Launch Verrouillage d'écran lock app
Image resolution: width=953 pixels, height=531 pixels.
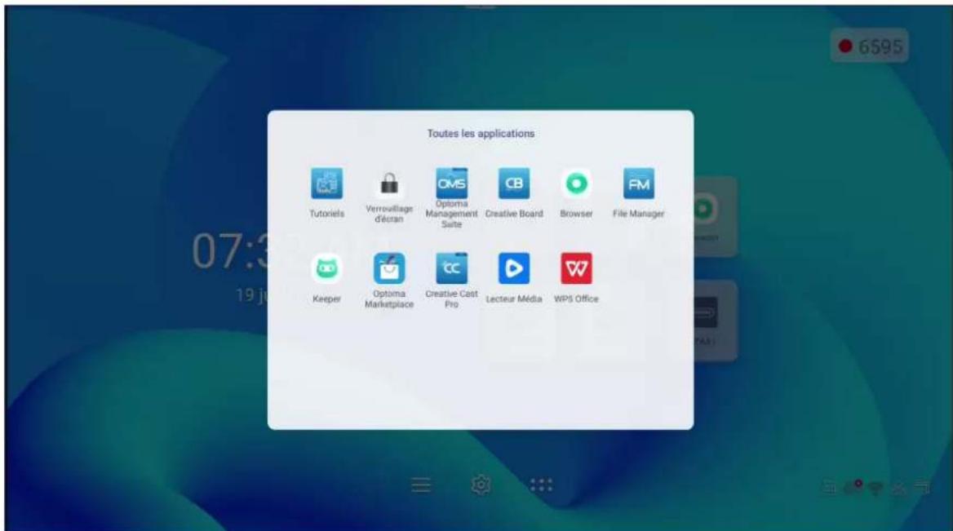point(389,184)
